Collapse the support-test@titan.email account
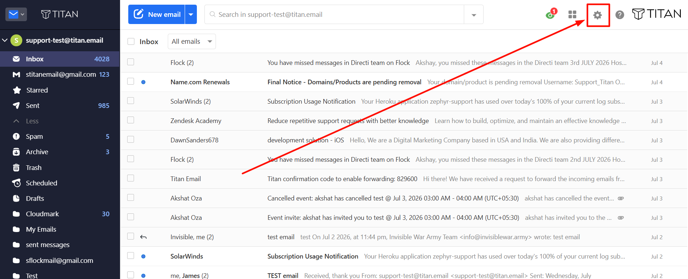The width and height of the screenshot is (688, 279). (5, 40)
